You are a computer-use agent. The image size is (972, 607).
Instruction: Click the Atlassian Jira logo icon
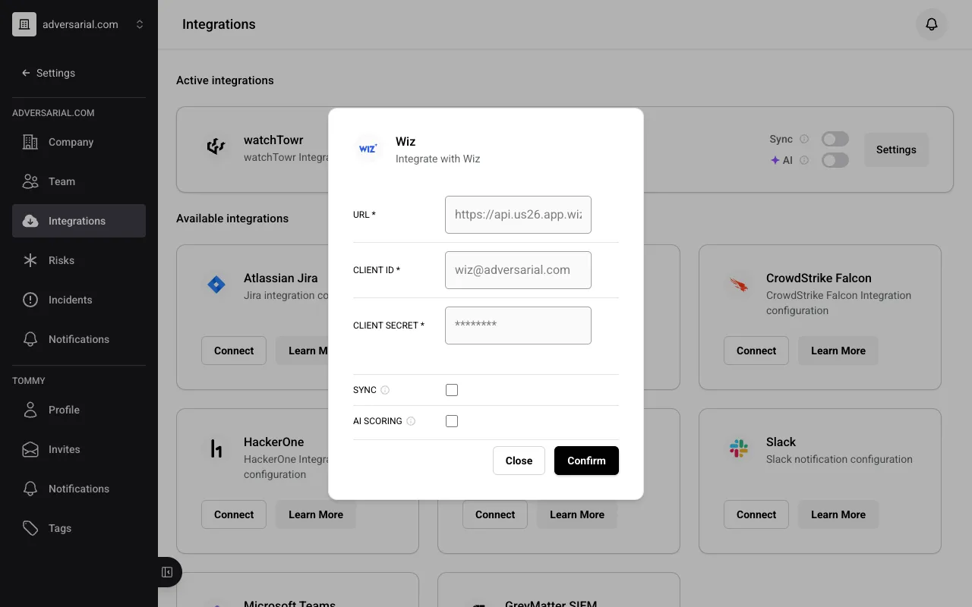216,285
